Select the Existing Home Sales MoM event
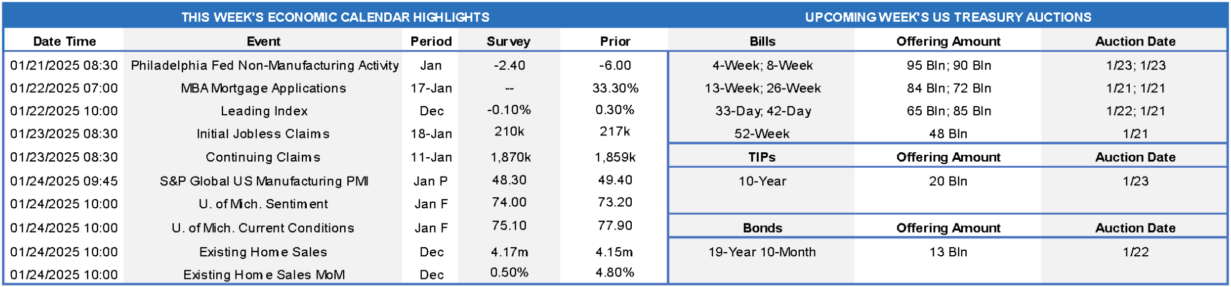 pos(264,275)
